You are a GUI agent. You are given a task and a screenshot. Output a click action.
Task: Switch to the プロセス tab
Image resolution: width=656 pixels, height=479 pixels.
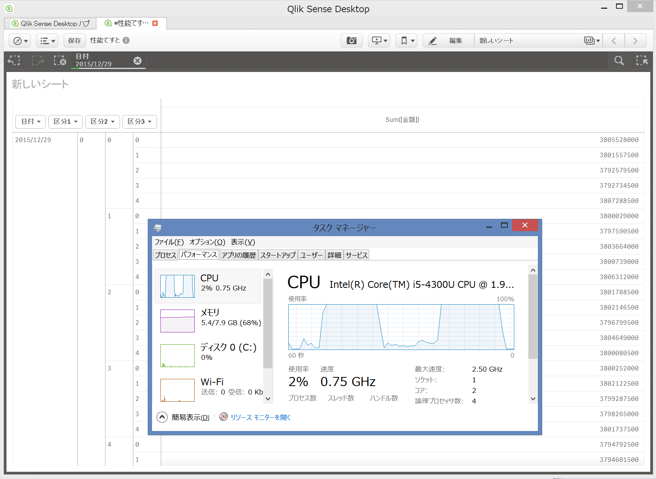point(165,255)
